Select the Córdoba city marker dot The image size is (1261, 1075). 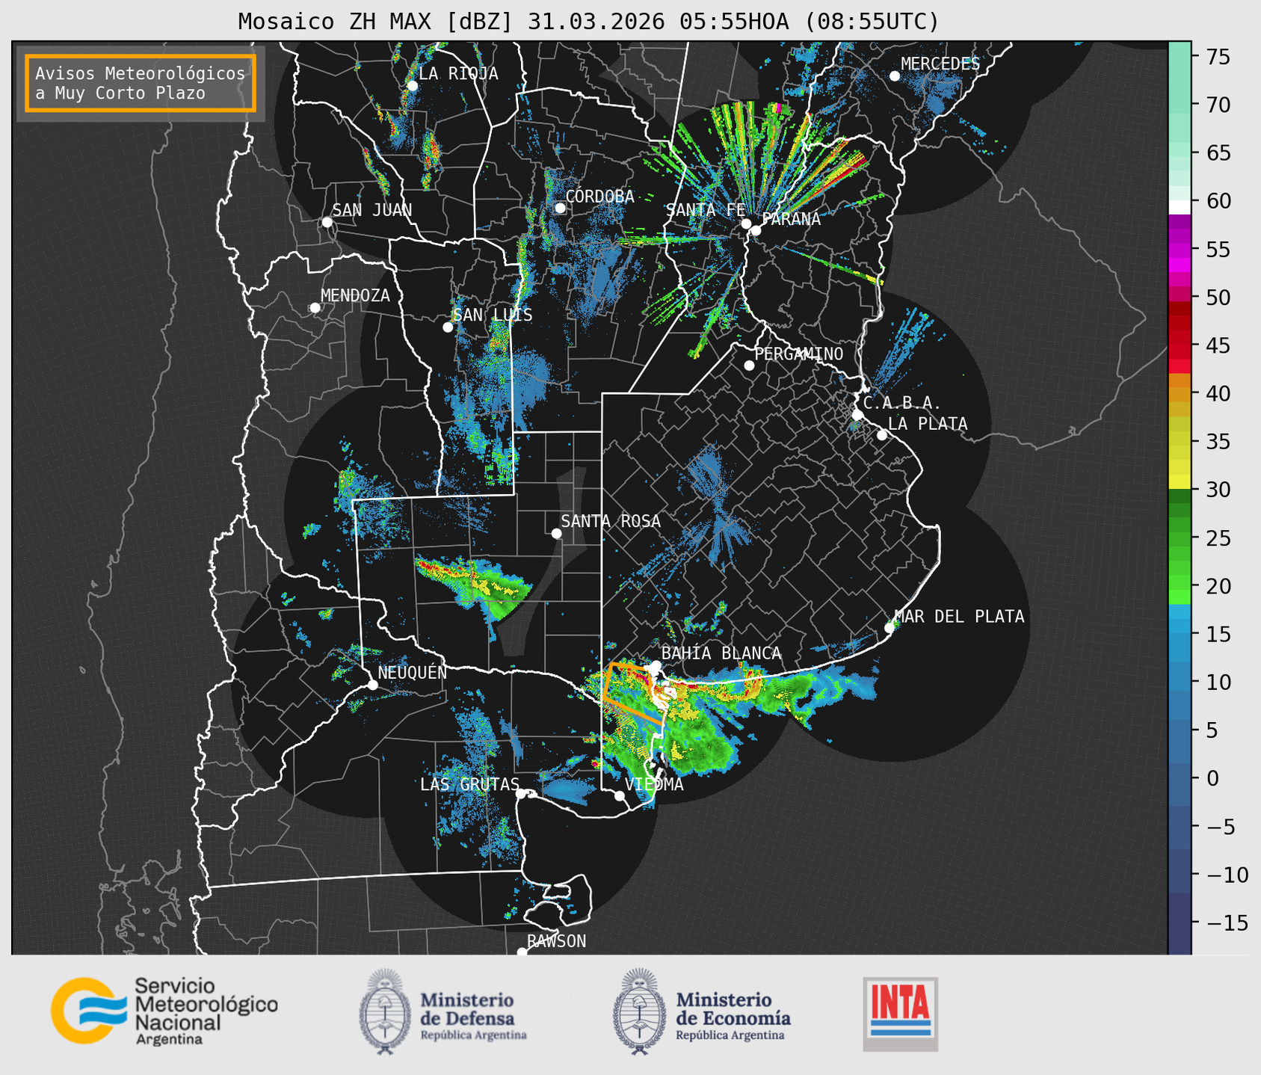coord(560,208)
